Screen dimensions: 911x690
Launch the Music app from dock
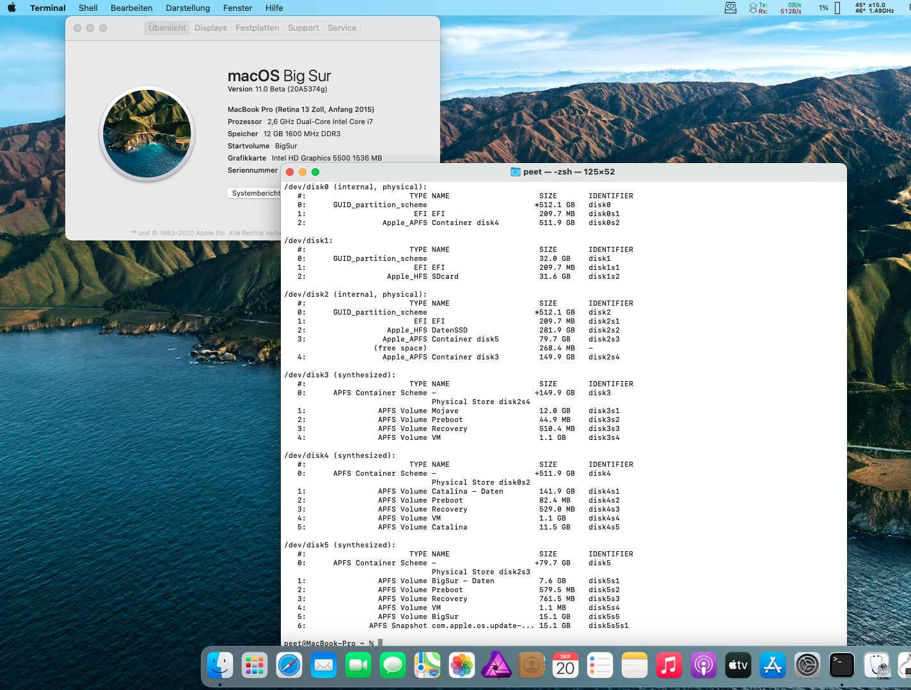click(x=669, y=666)
